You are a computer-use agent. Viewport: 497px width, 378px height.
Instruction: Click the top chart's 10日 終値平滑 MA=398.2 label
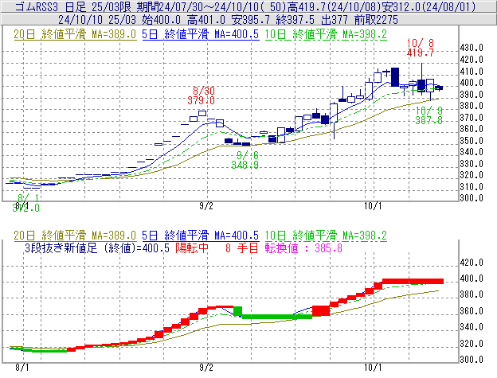[x=326, y=34]
